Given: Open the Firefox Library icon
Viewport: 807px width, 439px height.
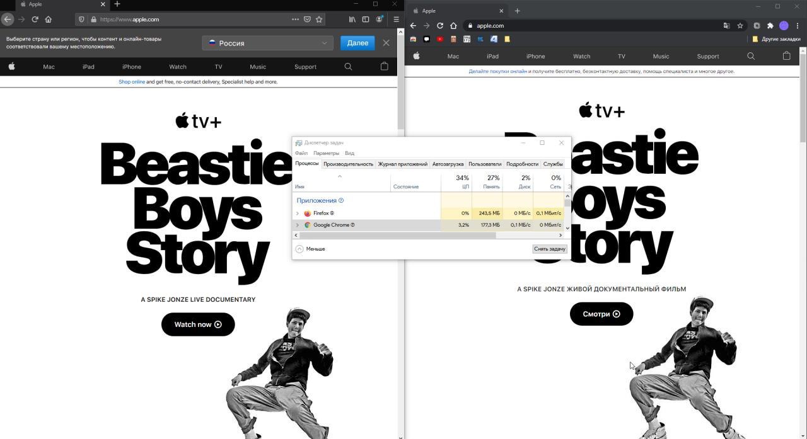Looking at the screenshot, I should point(352,20).
